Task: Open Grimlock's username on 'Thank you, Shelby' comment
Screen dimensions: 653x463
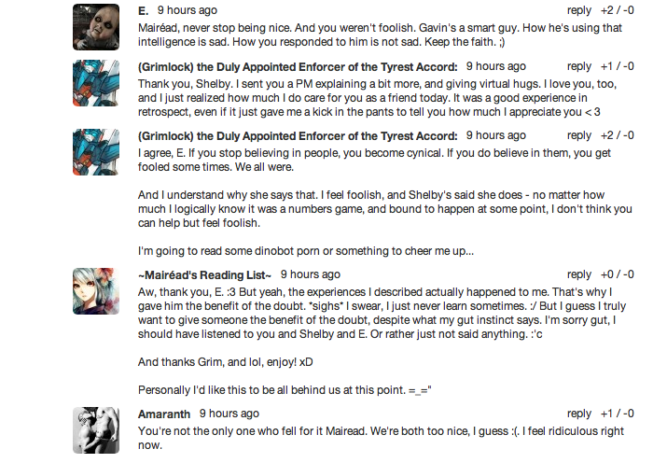Action: [x=298, y=67]
